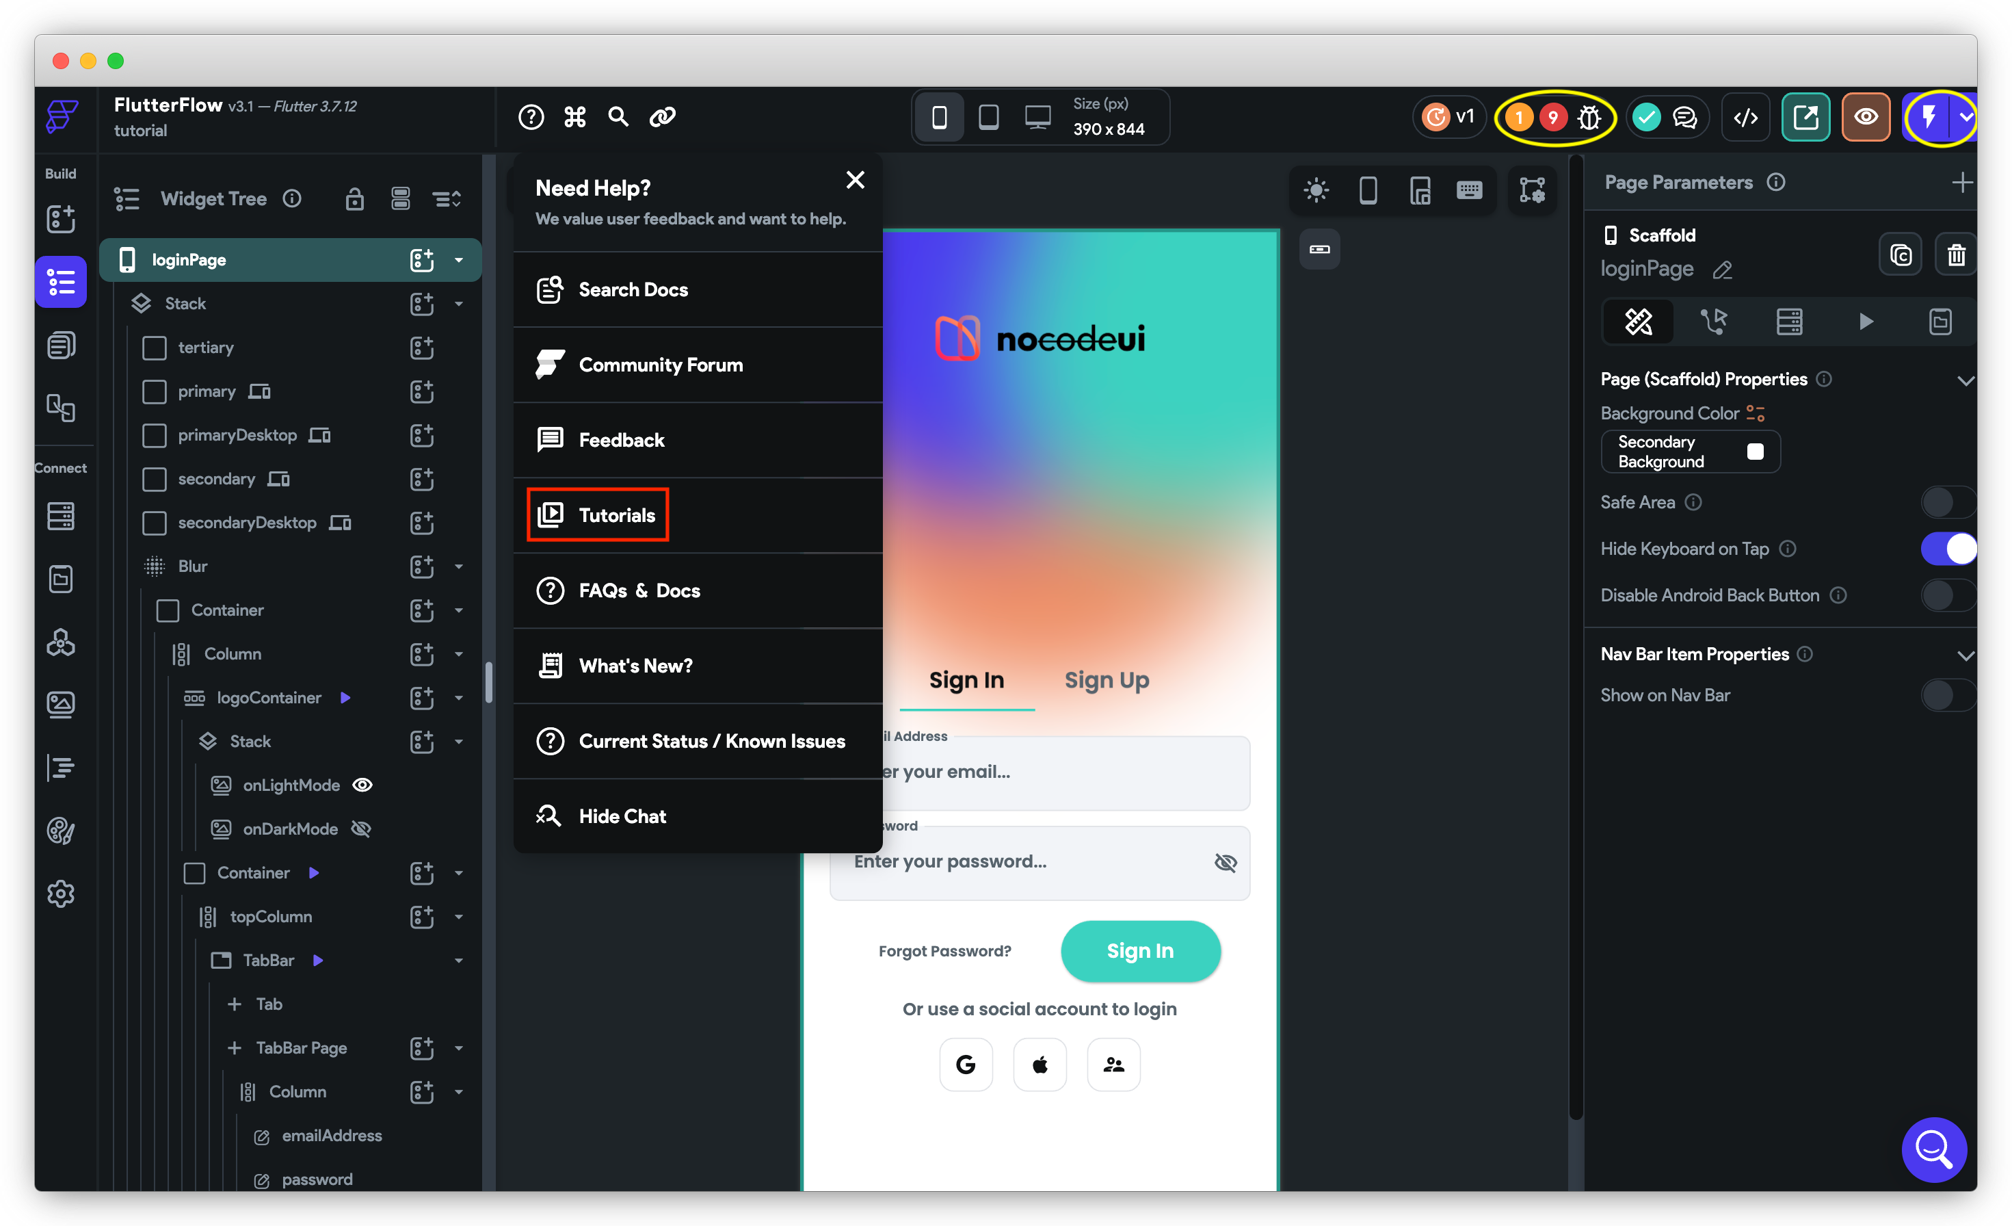Screen dimensions: 2012x1226
Task: Collapse logoContainer tree arrow
Action: 459,698
